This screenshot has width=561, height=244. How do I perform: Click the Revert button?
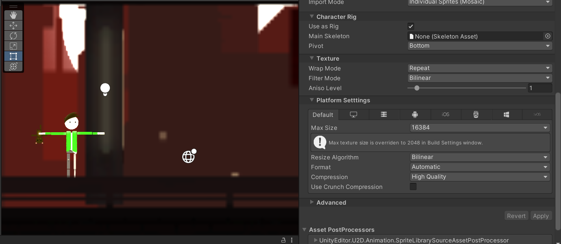tap(516, 216)
